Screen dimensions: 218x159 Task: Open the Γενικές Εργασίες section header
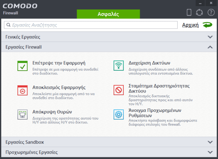click(x=109, y=37)
